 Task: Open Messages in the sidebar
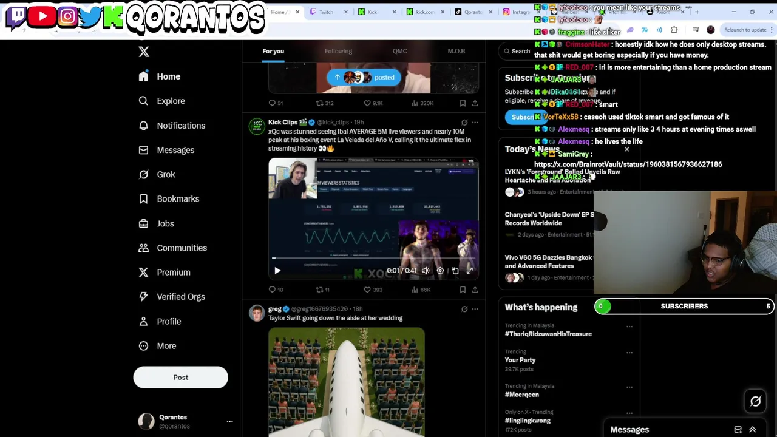[x=166, y=150]
